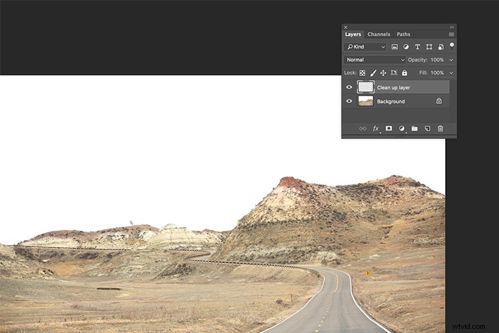The width and height of the screenshot is (499, 333).
Task: Lock transparent pixels icon
Action: click(x=362, y=73)
